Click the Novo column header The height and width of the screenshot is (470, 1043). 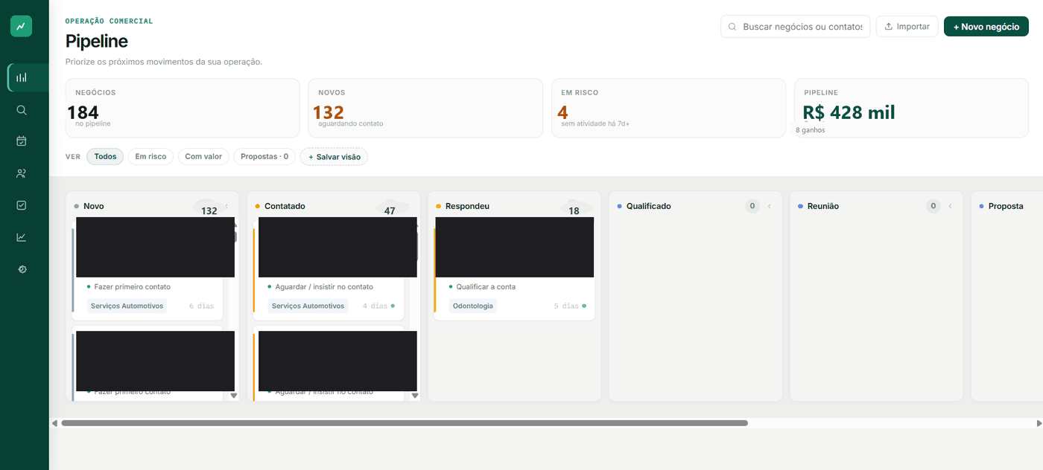coord(94,206)
